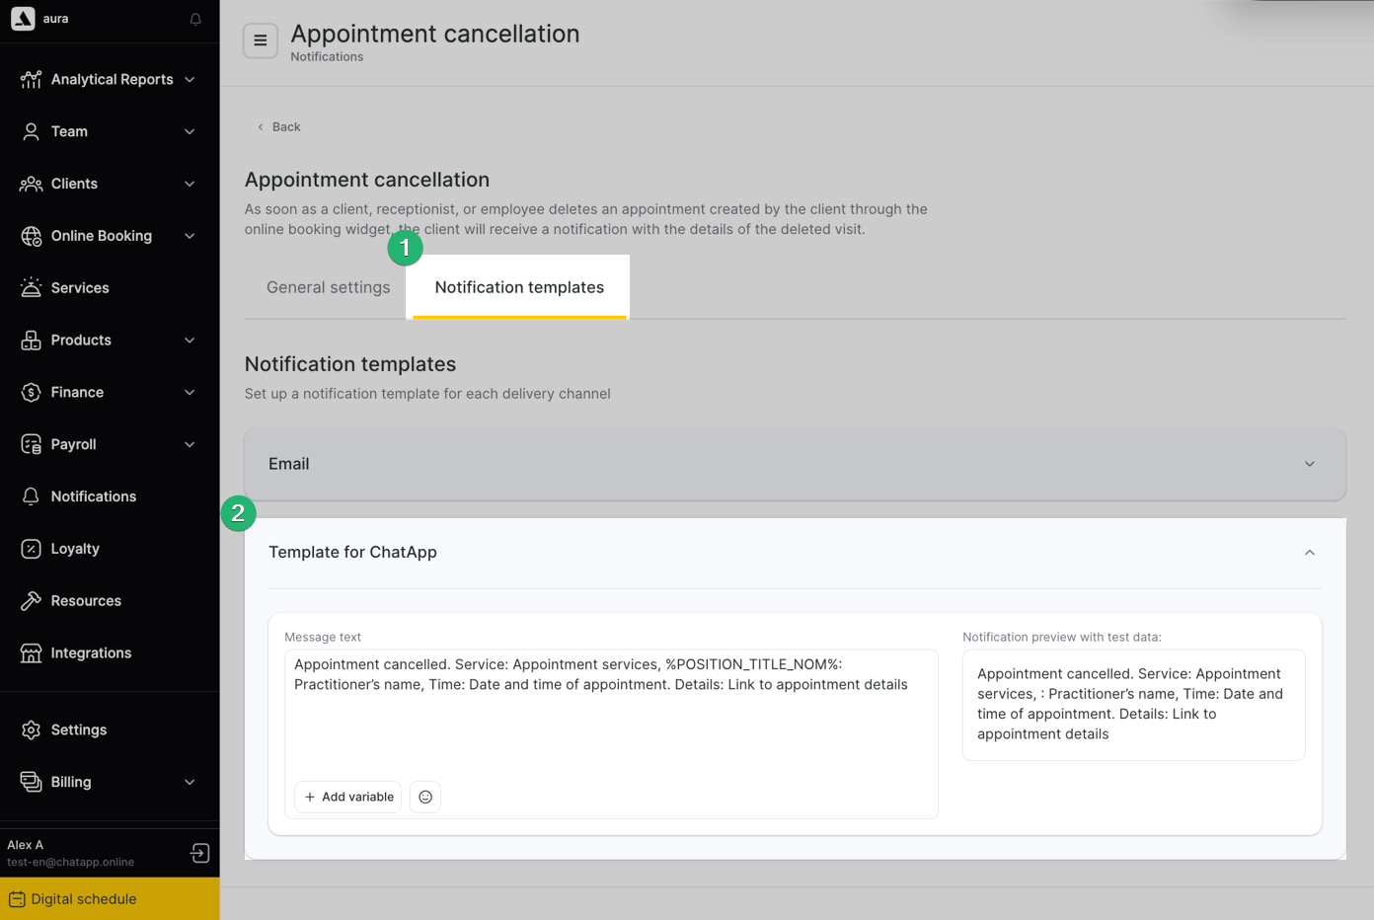1374x920 pixels.
Task: Click the logout icon next to Alex A
Action: [200, 853]
